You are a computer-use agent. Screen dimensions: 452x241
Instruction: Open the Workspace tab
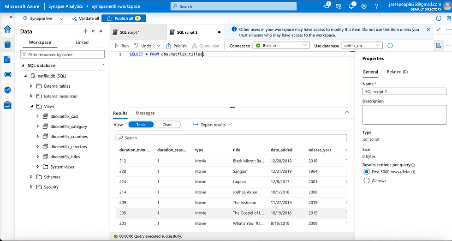40,42
